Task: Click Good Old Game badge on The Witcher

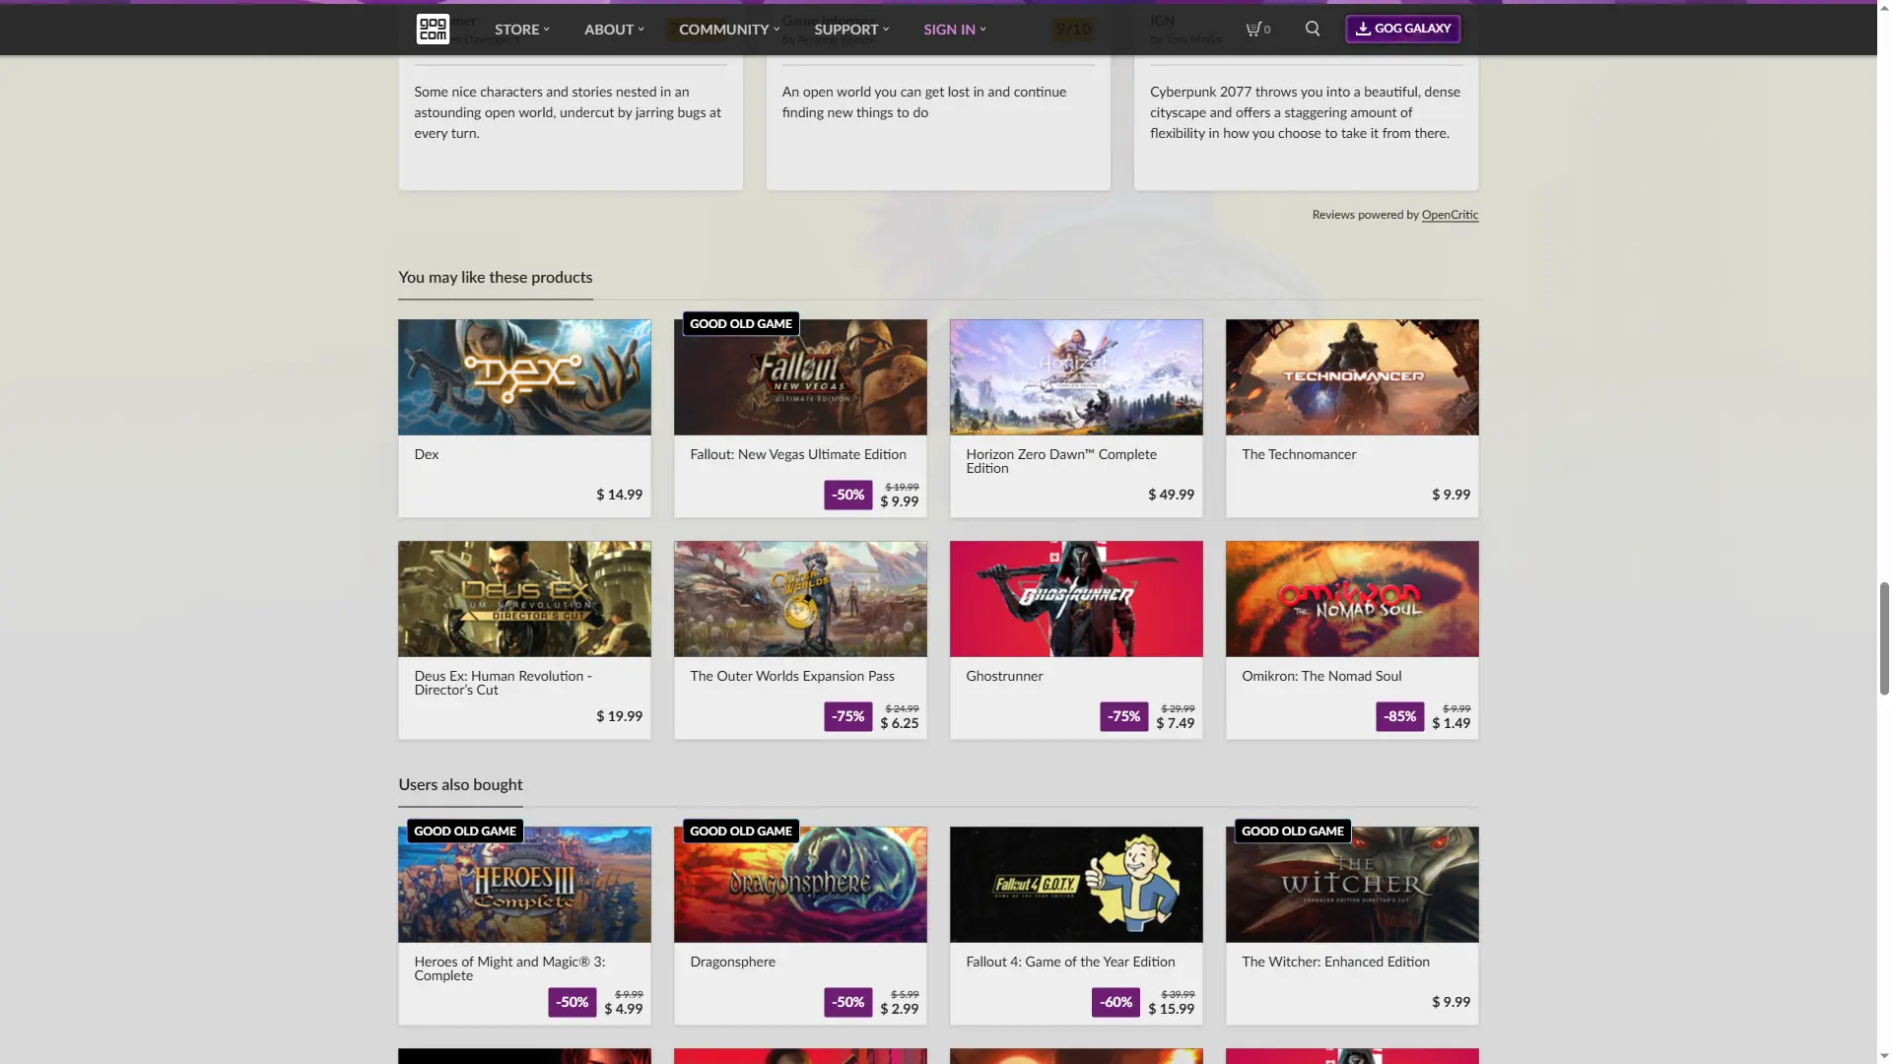Action: click(x=1293, y=831)
